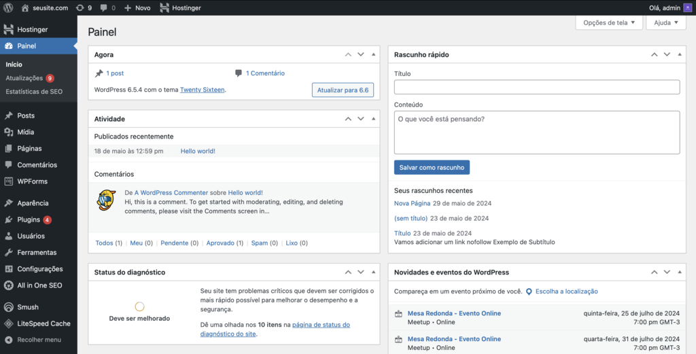Open the WordPress logo menu in admin bar
The image size is (696, 354).
click(x=8, y=7)
